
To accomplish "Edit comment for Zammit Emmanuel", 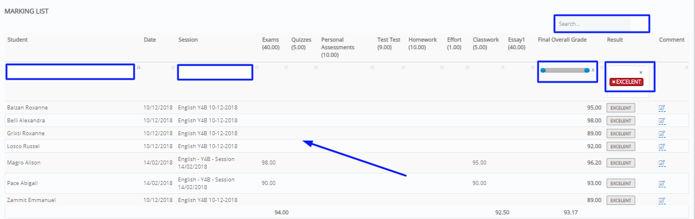I will tap(662, 200).
